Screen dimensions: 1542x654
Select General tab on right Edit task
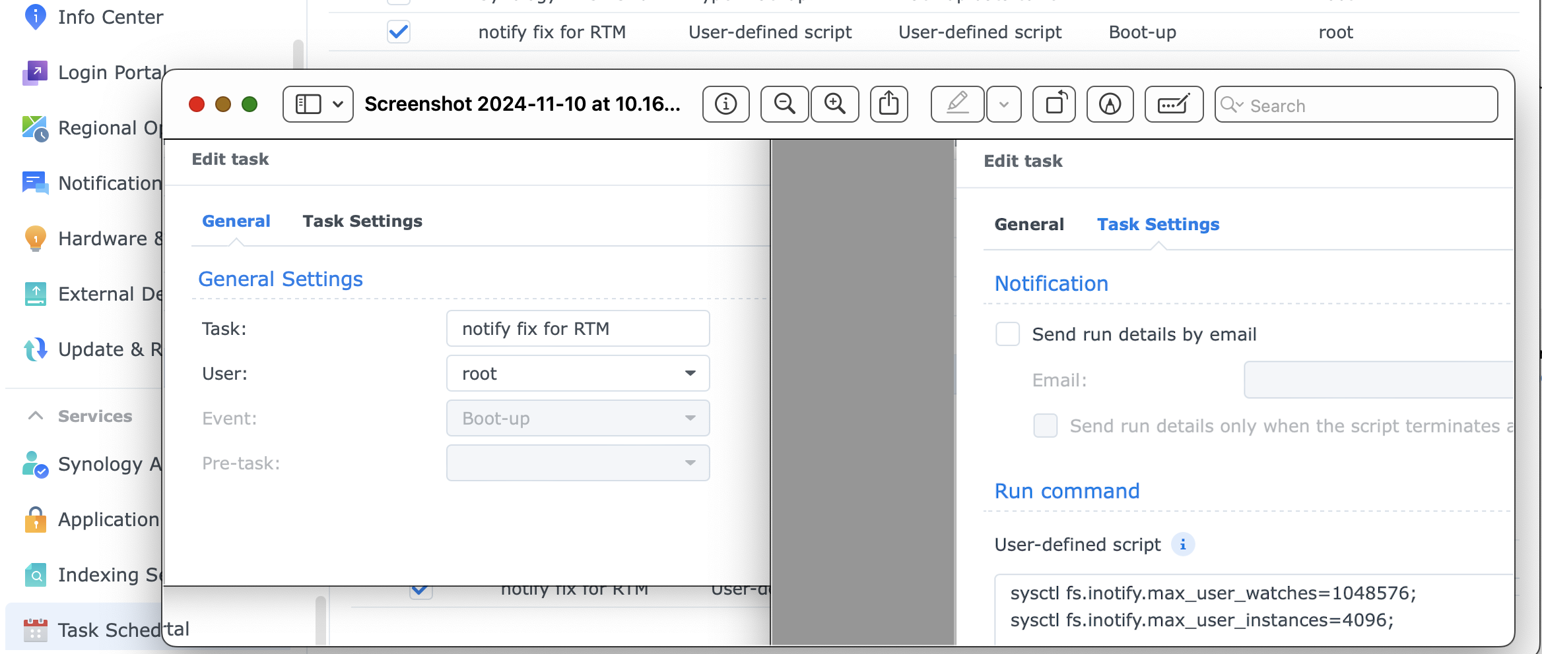coord(1029,224)
